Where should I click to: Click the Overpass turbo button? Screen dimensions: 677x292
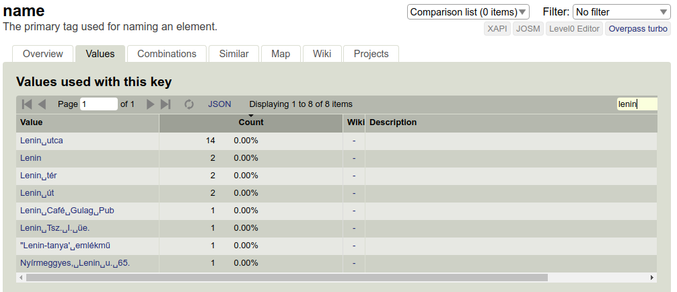coord(638,29)
